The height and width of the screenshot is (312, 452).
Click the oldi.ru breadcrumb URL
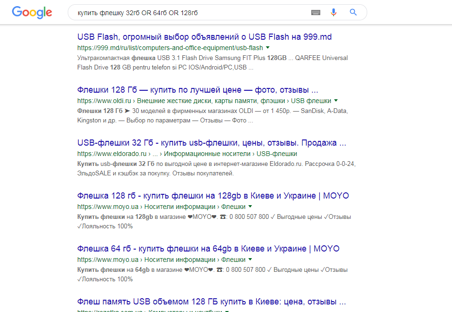point(204,101)
